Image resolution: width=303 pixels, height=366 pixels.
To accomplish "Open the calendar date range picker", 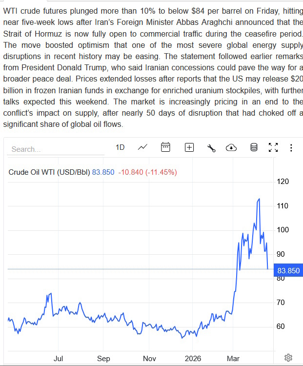I will tap(165, 147).
